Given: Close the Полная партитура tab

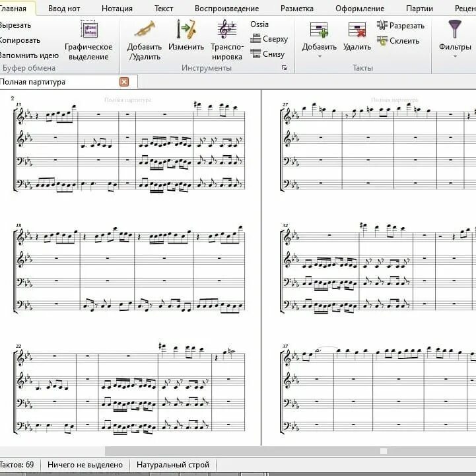Looking at the screenshot, I should (x=124, y=82).
